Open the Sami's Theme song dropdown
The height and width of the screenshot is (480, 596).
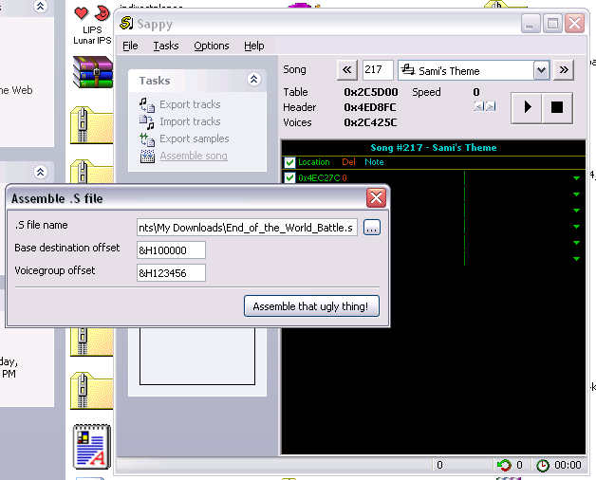(x=541, y=70)
